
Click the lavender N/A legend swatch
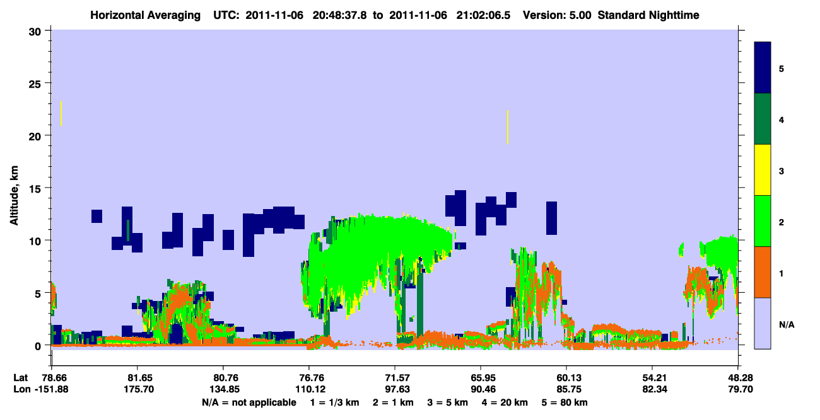point(763,323)
